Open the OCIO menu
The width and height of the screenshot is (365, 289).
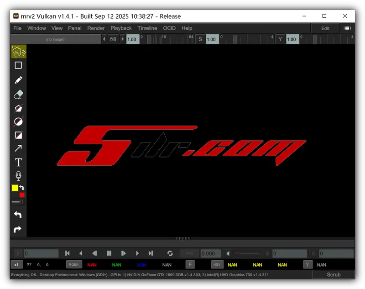pyautogui.click(x=169, y=28)
